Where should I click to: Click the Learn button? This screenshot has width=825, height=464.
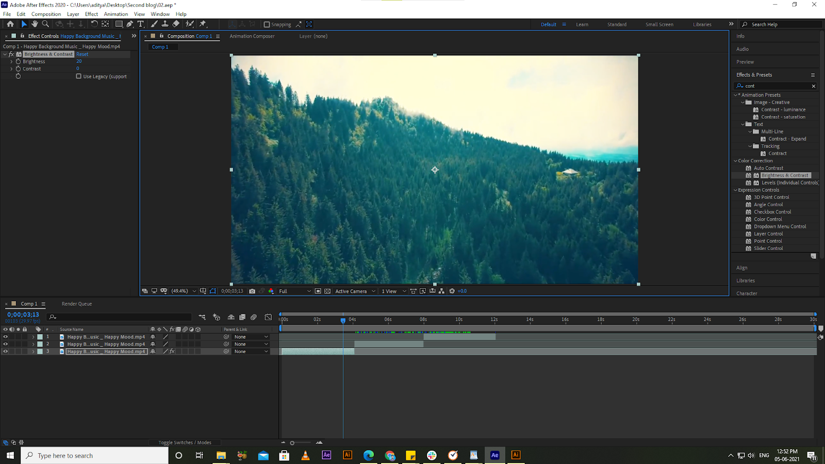[x=582, y=24]
